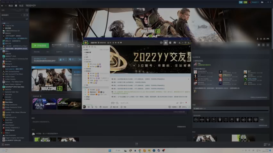Open Windows Start button on taskbar

[x=110, y=151]
